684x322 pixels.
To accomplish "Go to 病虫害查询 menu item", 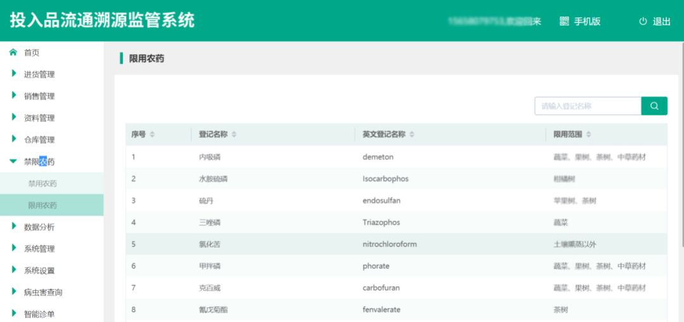I will (43, 292).
